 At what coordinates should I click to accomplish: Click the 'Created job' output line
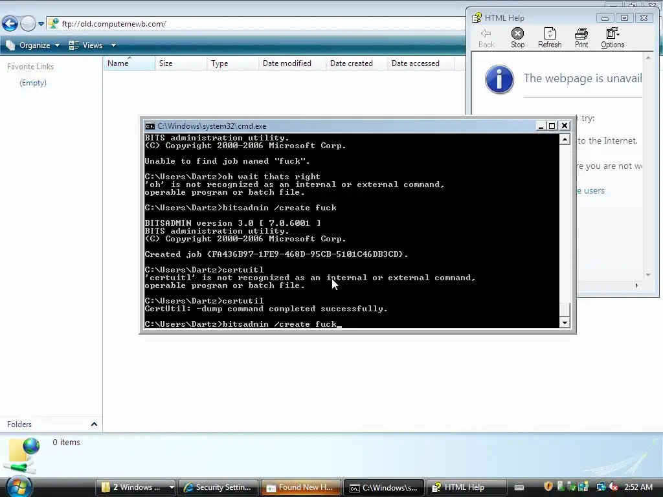pyautogui.click(x=276, y=254)
